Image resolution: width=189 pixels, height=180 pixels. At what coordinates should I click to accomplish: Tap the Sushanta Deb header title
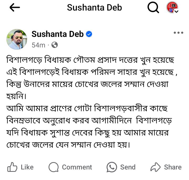pos(94,8)
